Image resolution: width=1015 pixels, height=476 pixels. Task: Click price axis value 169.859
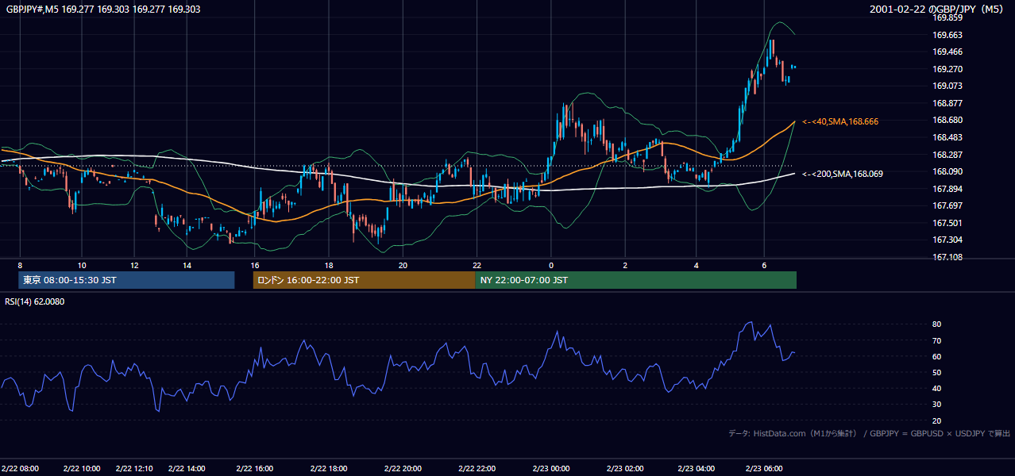[947, 17]
